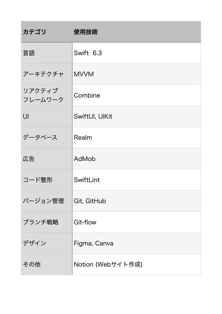The image size is (222, 314).
Task: Select the データベース row label
Action: [47, 137]
